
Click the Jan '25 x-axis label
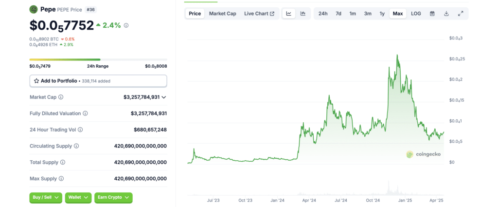click(405, 201)
